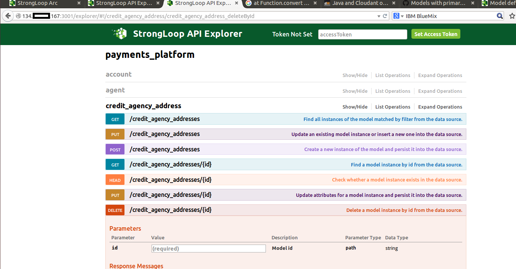The height and width of the screenshot is (269, 516).
Task: Open the URL history dropdown arrow
Action: (x=379, y=16)
